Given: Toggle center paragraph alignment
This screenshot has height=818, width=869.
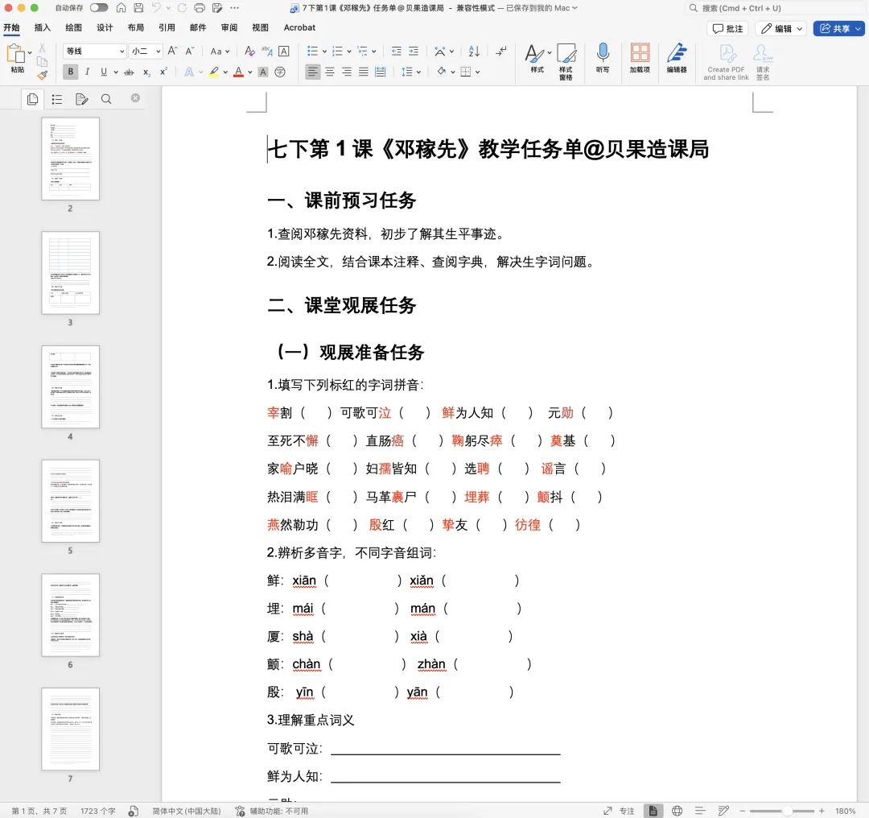Looking at the screenshot, I should point(330,72).
